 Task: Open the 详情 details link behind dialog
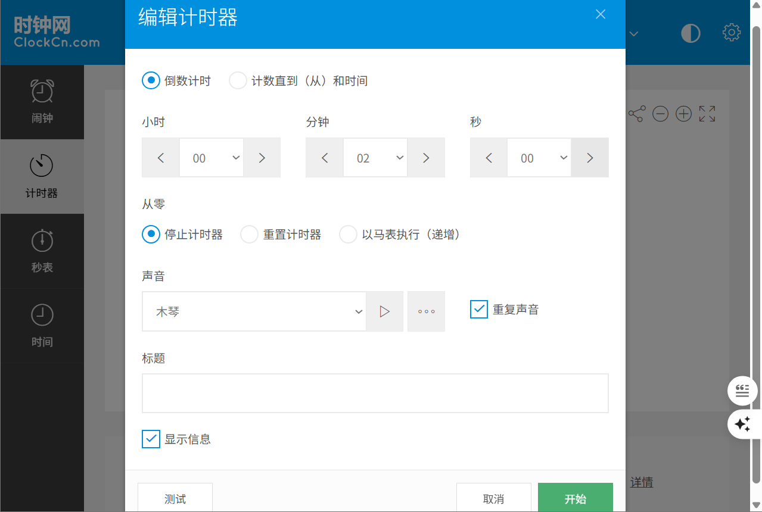pyautogui.click(x=642, y=482)
